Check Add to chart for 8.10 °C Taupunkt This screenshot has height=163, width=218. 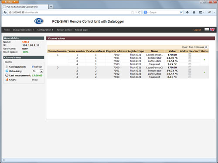pyautogui.click(x=190, y=77)
